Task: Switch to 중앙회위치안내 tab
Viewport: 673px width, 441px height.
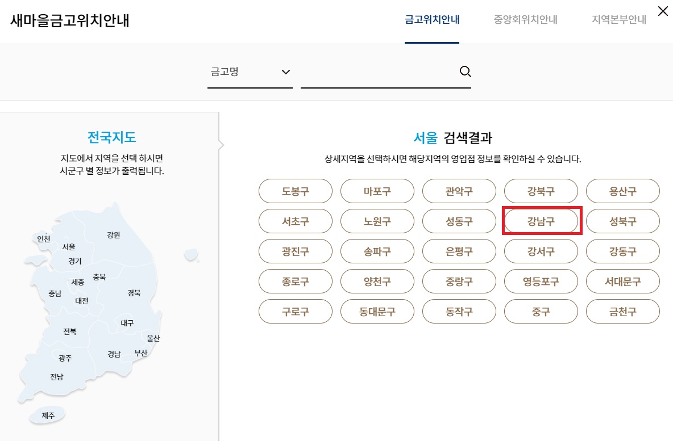Action: coord(525,20)
